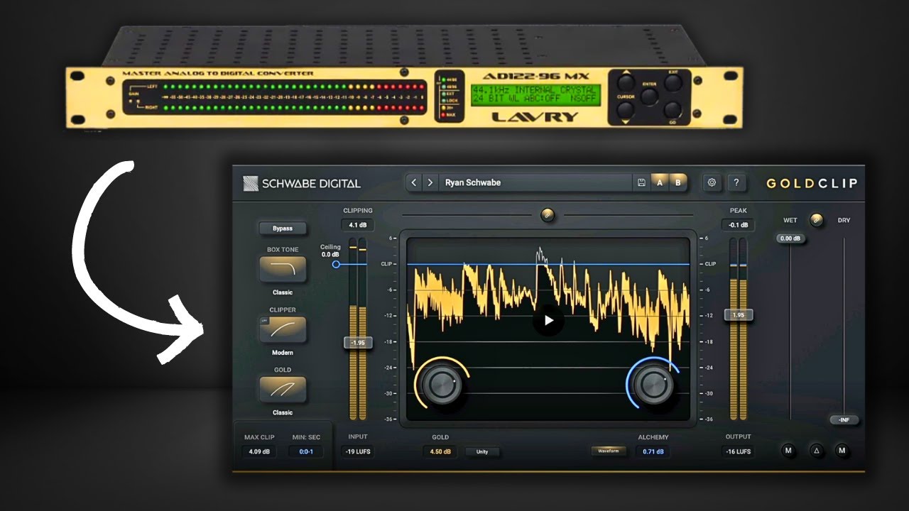
Task: Click the Output -16 LUFS readout
Action: tap(739, 451)
